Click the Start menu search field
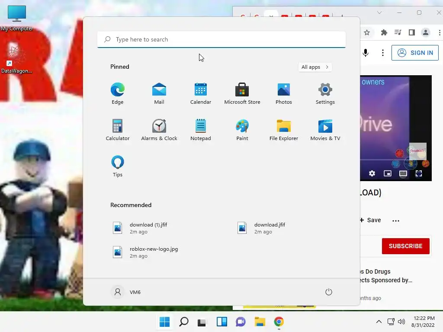This screenshot has width=443, height=332. click(x=221, y=39)
